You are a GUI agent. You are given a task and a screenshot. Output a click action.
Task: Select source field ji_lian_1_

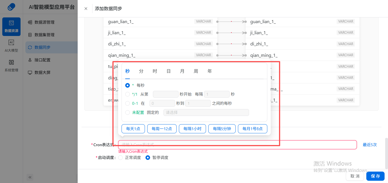117,33
